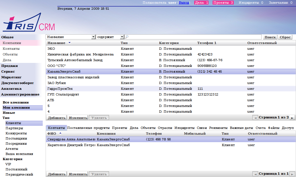Click next page arrow in contacts panel
This screenshot has width=296, height=177.
[x=292, y=174]
